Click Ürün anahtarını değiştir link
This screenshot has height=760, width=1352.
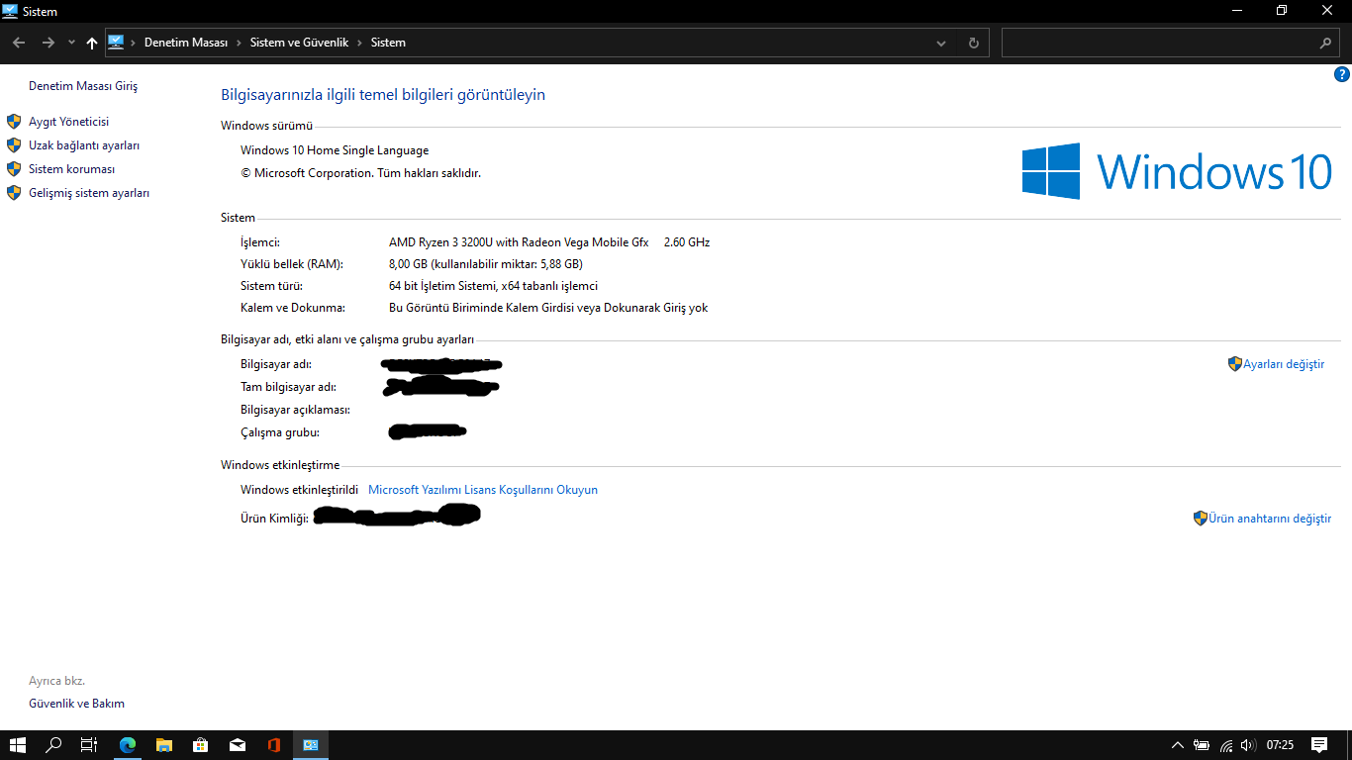pos(1270,519)
